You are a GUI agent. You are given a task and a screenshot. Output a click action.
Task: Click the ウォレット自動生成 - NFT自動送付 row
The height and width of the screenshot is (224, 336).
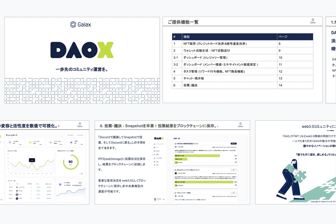(242, 51)
